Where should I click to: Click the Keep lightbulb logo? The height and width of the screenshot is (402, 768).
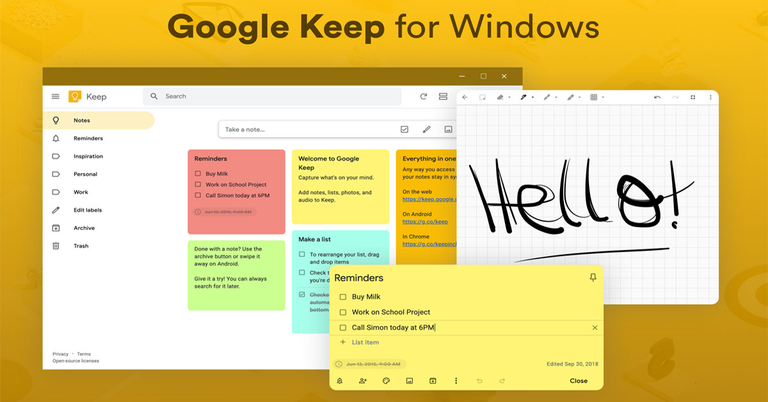click(75, 97)
